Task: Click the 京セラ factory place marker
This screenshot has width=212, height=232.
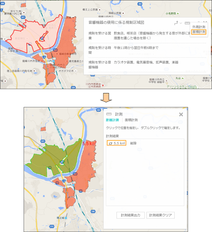Action: 24,12
